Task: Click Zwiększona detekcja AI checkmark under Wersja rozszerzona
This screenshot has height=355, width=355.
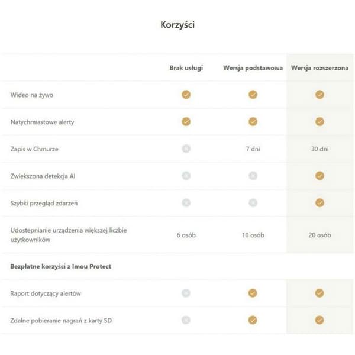Action: (x=319, y=176)
